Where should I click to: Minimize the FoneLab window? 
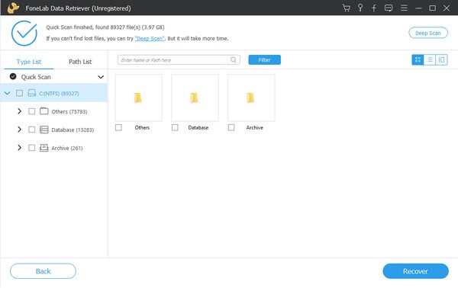418,8
